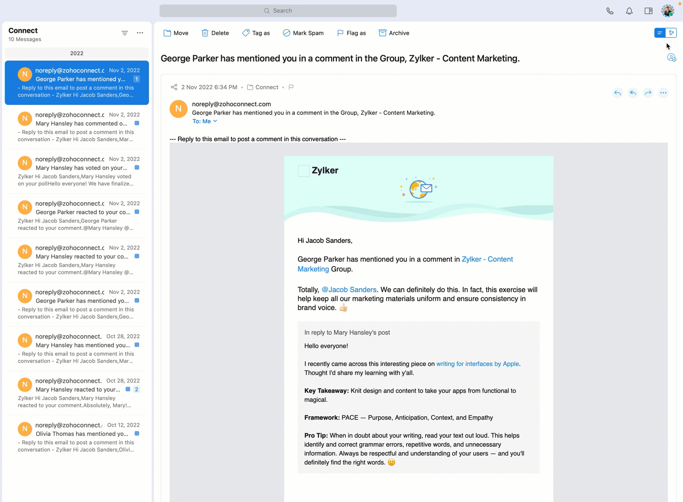Viewport: 683px width, 502px height.
Task: Open Mary Hansley reacted Oct 28 email
Action: coord(77,393)
